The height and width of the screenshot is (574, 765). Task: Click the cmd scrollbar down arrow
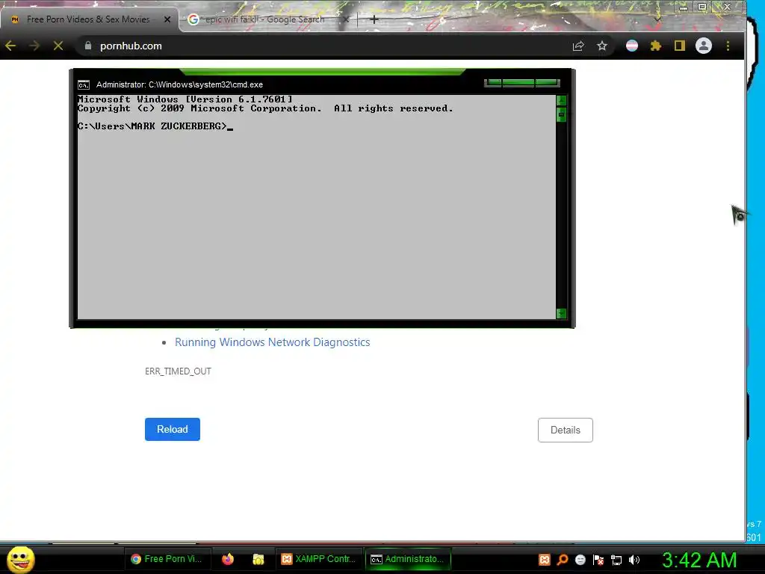click(x=561, y=313)
